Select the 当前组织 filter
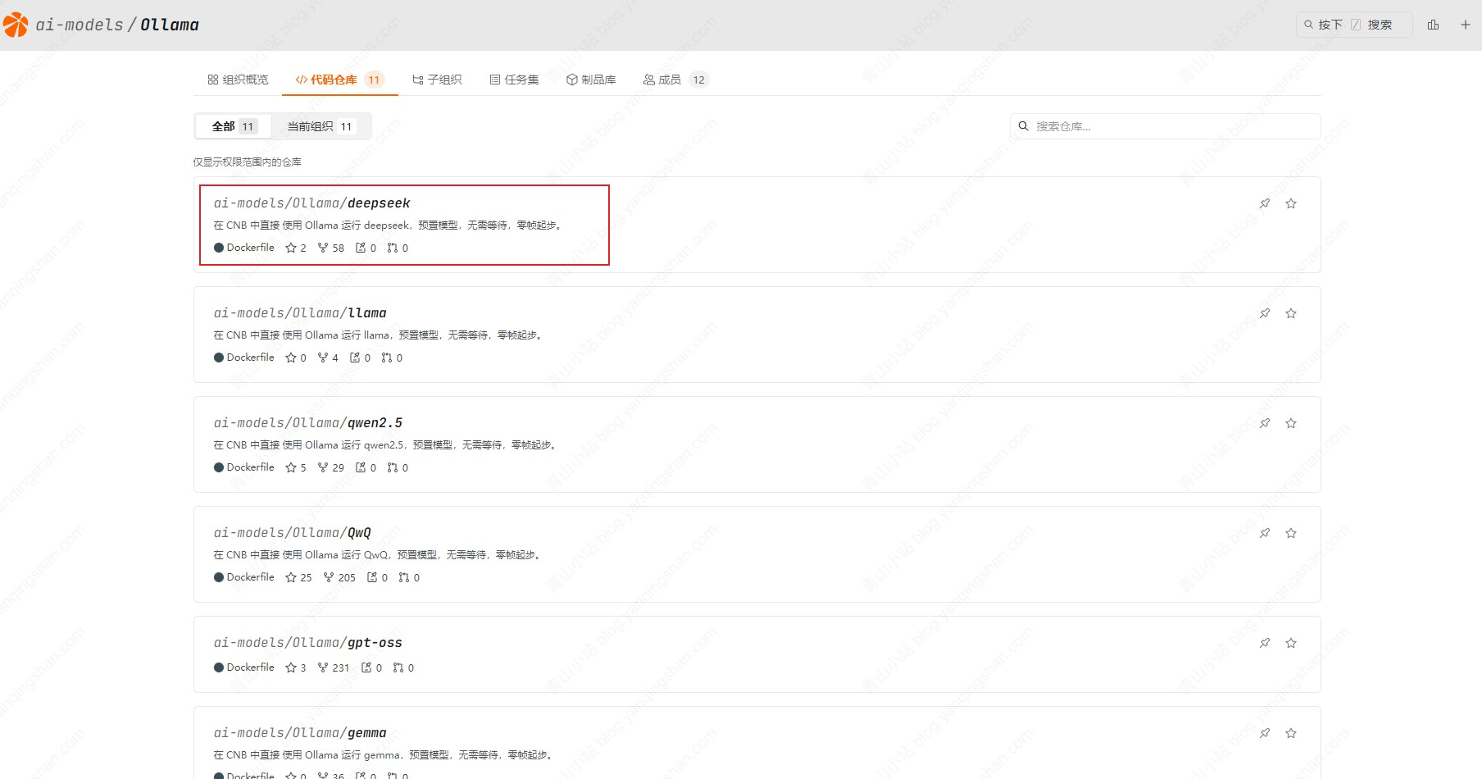Image resolution: width=1482 pixels, height=779 pixels. click(x=320, y=126)
